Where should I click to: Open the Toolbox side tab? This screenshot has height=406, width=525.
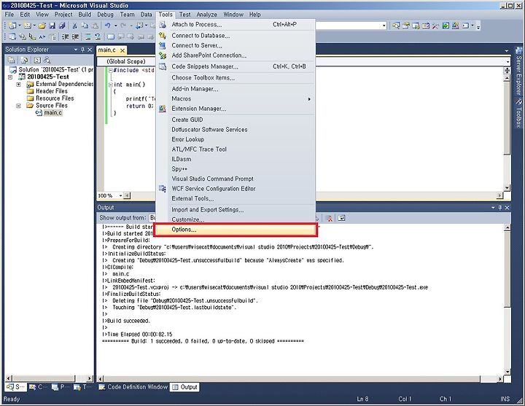[518, 113]
